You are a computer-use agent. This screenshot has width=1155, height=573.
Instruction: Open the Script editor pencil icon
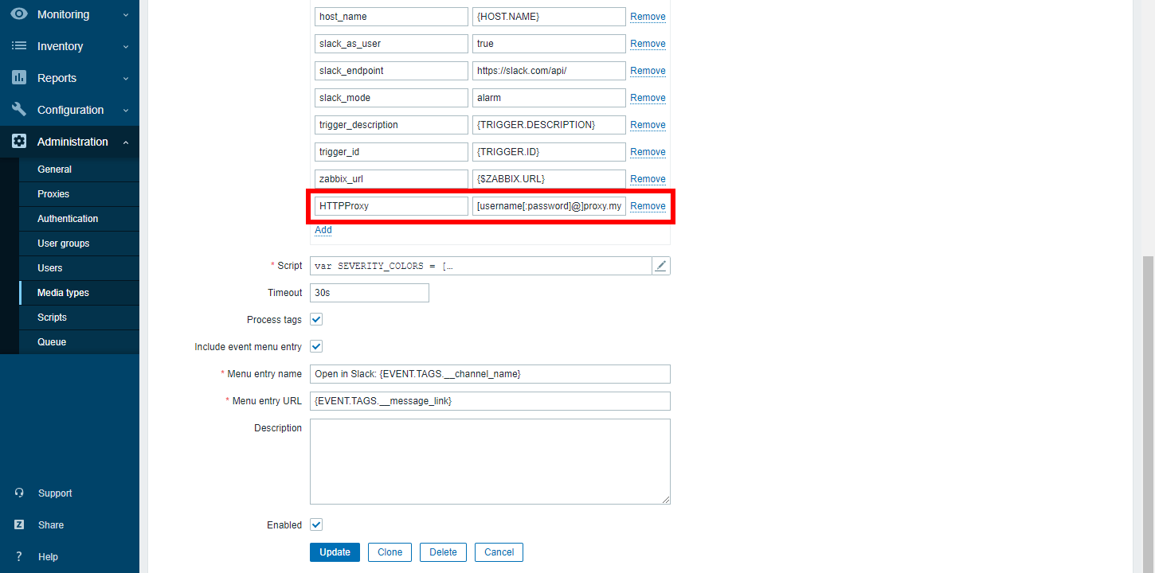660,265
